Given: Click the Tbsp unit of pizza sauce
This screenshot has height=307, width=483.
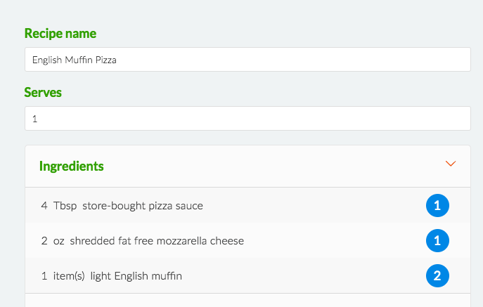Looking at the screenshot, I should tap(65, 206).
